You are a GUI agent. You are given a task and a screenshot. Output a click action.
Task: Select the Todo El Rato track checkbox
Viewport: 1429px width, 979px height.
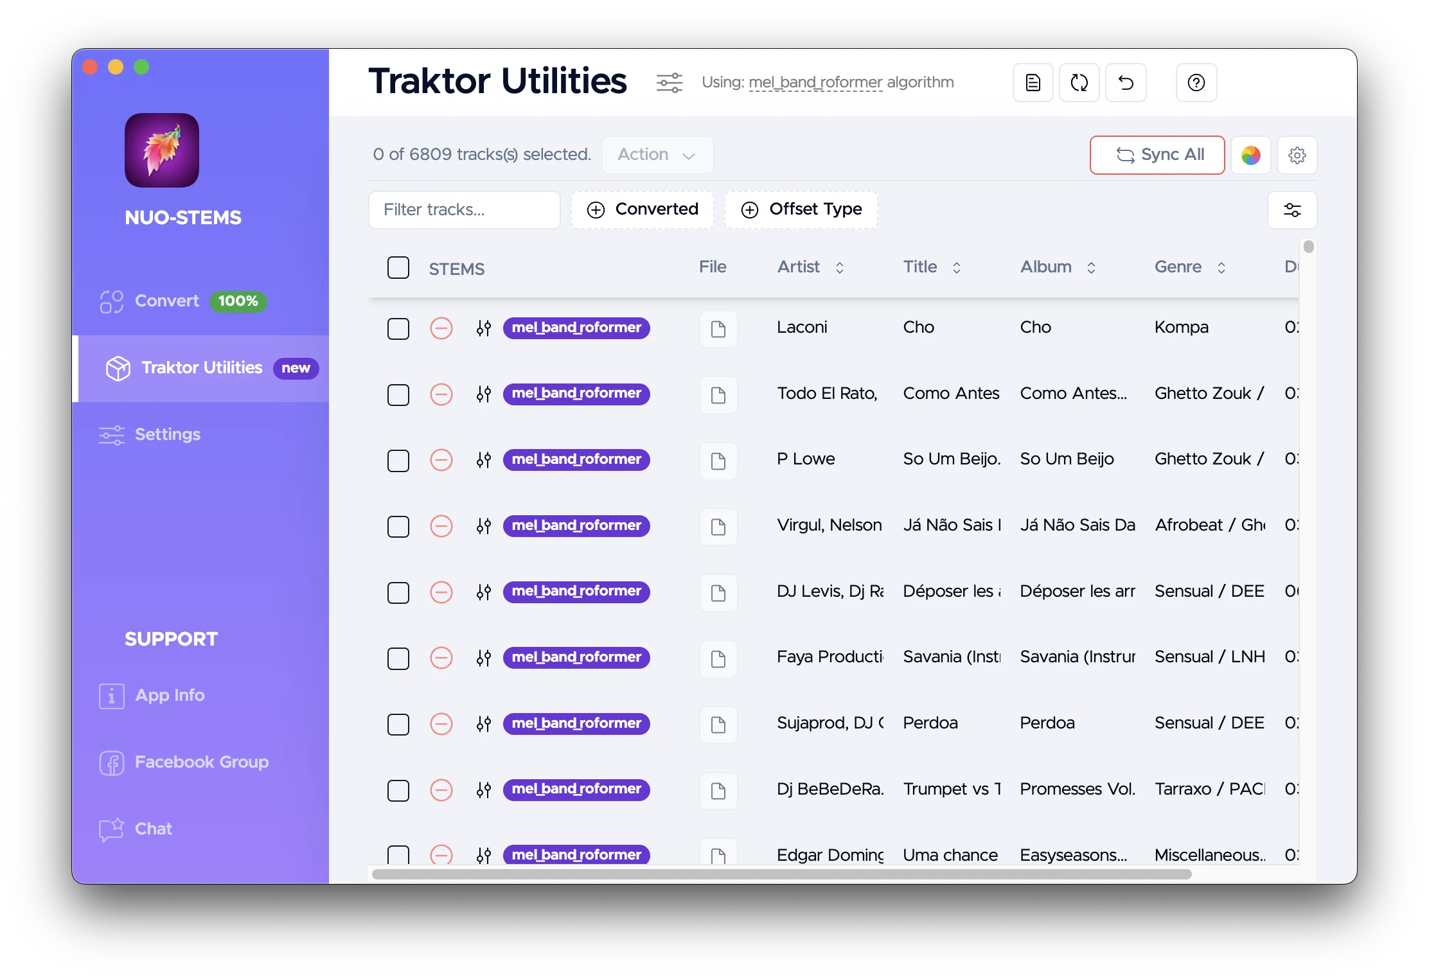click(398, 395)
